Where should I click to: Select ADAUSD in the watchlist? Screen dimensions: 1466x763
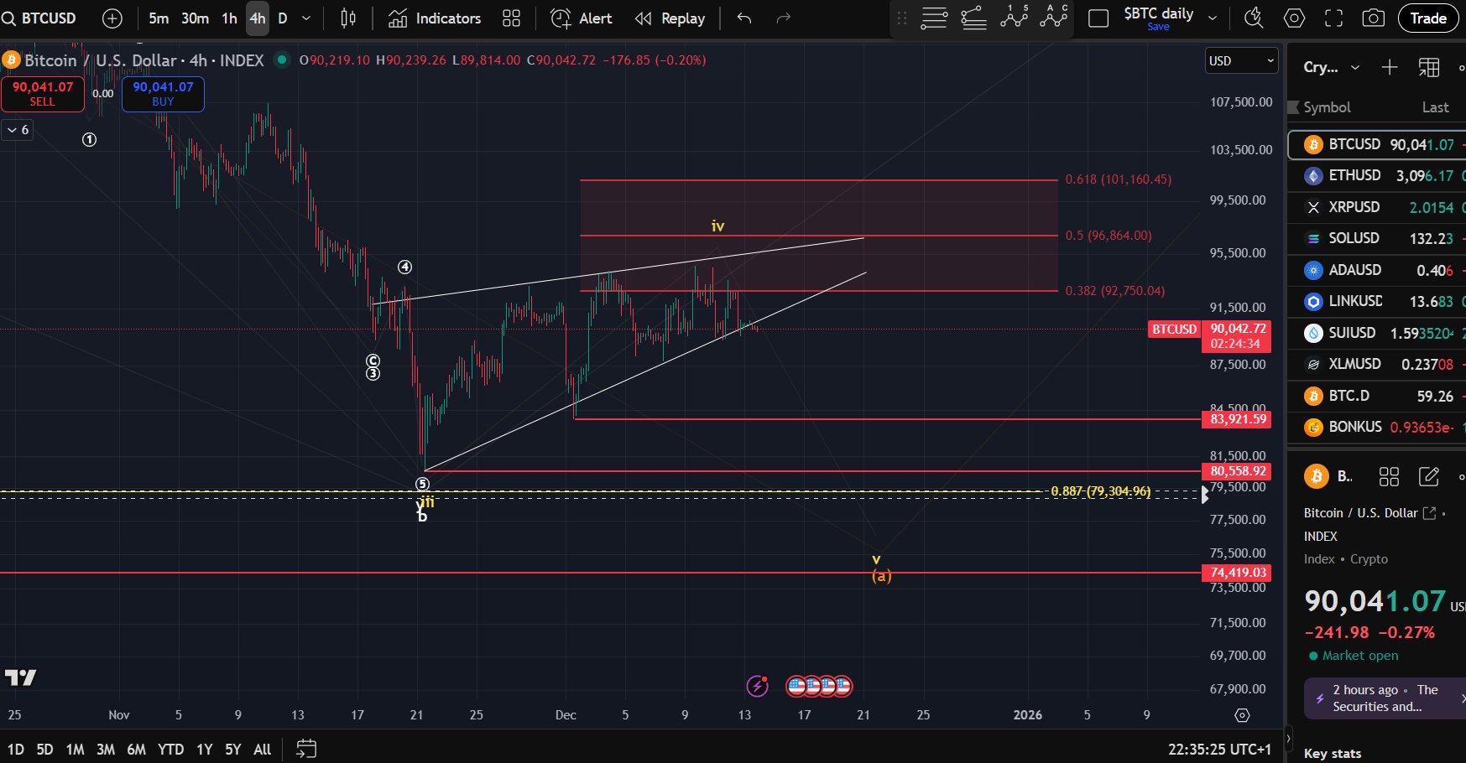(x=1377, y=270)
